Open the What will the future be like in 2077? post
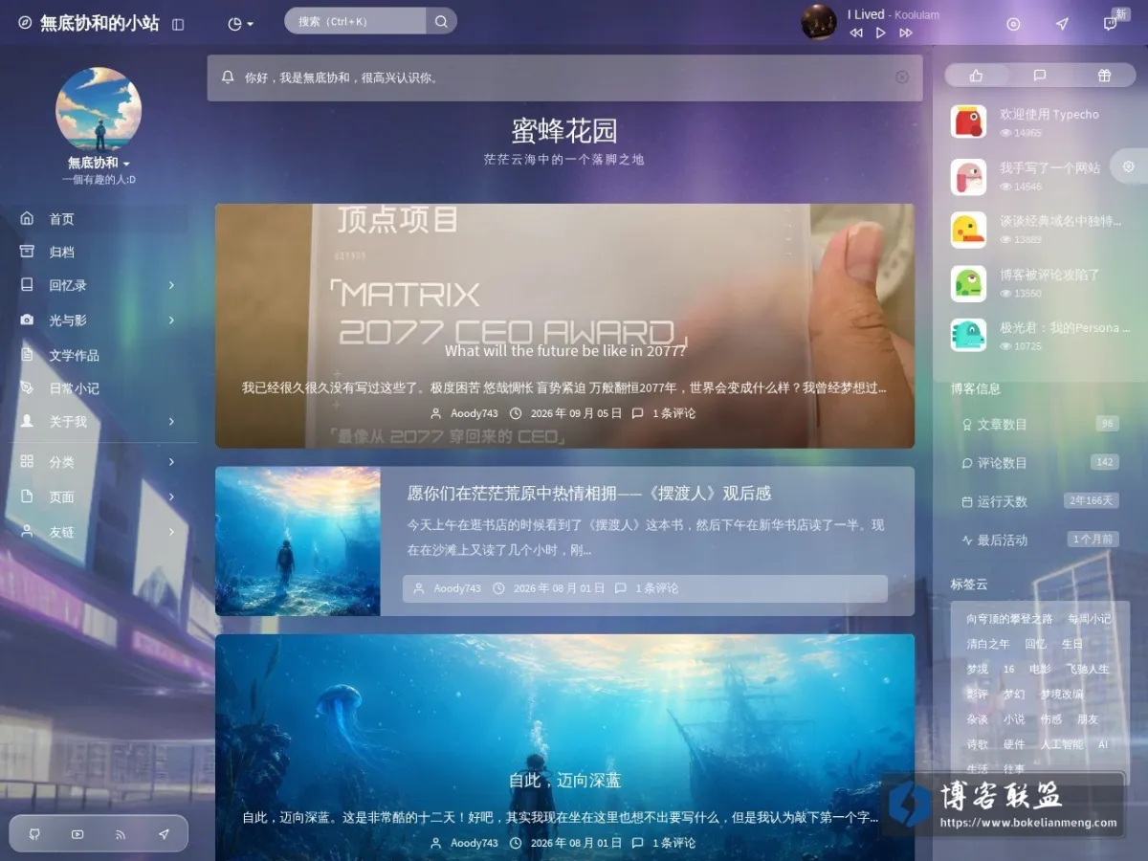This screenshot has width=1148, height=861. point(565,351)
